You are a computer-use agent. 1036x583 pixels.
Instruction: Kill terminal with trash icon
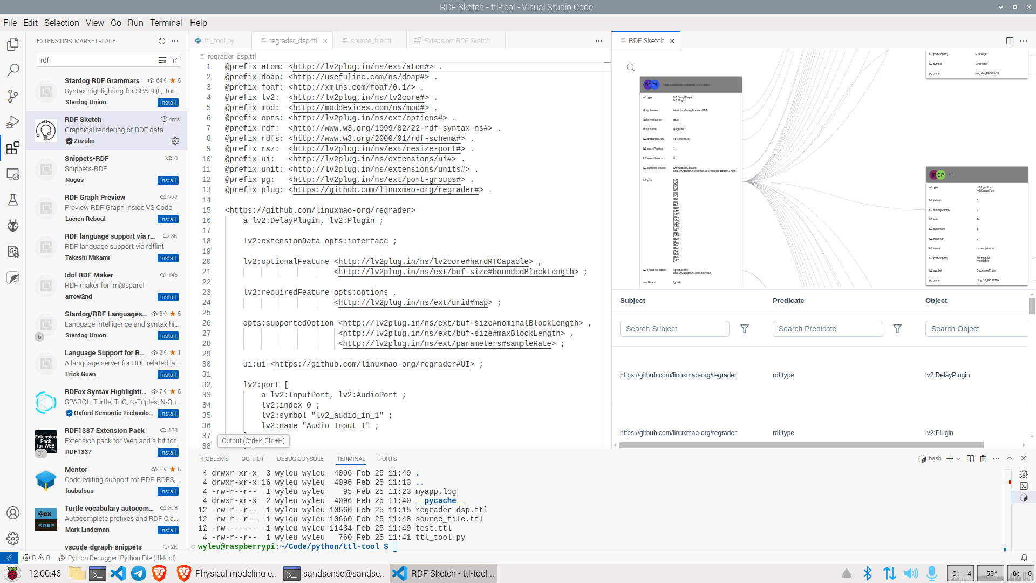[x=983, y=459]
